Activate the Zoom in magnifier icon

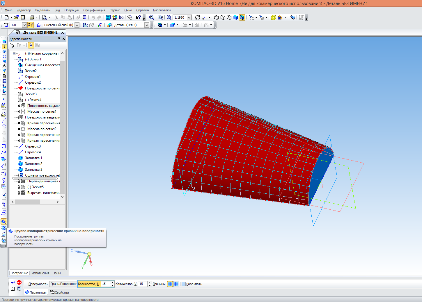tap(169, 17)
